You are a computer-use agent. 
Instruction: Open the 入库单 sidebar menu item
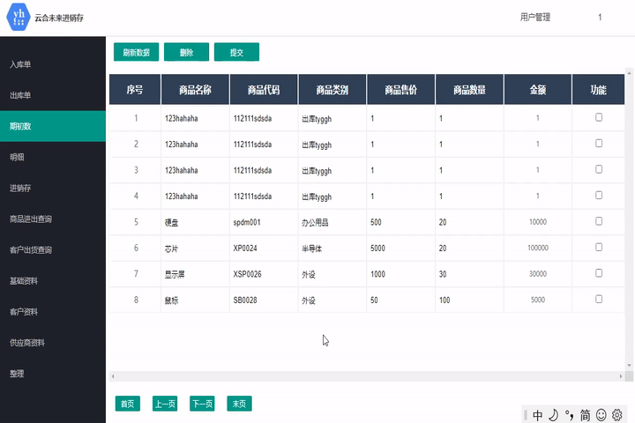tap(21, 64)
